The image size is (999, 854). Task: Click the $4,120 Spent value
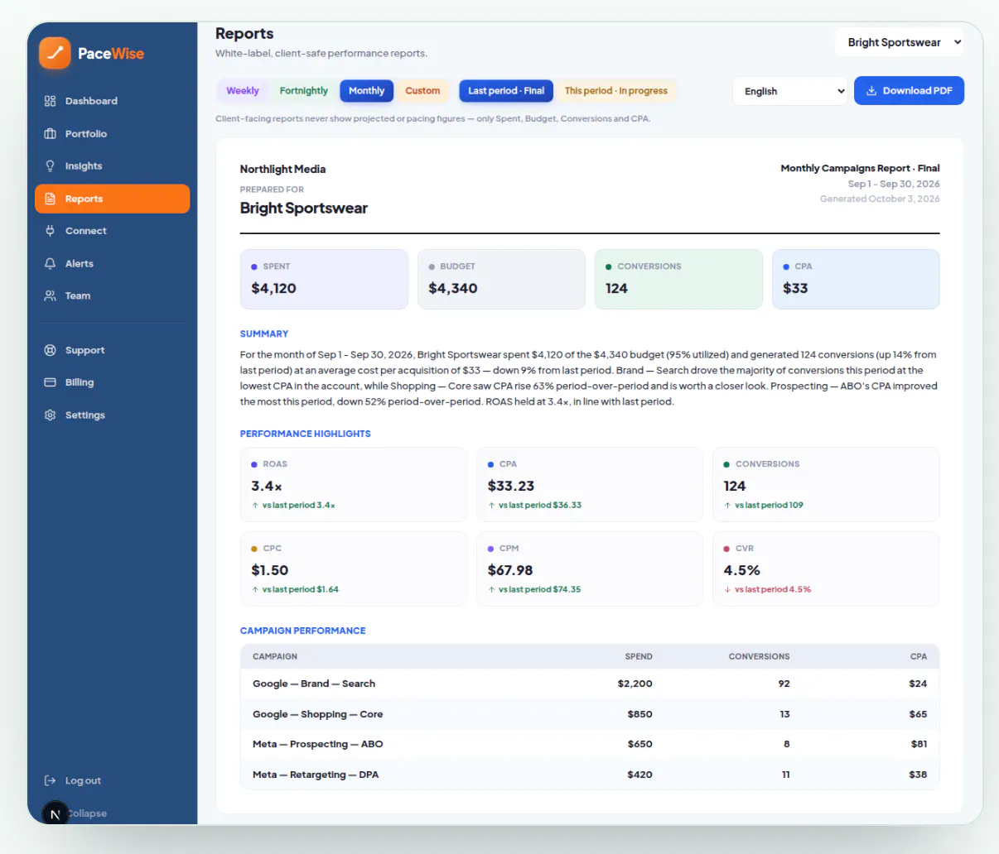(x=273, y=288)
